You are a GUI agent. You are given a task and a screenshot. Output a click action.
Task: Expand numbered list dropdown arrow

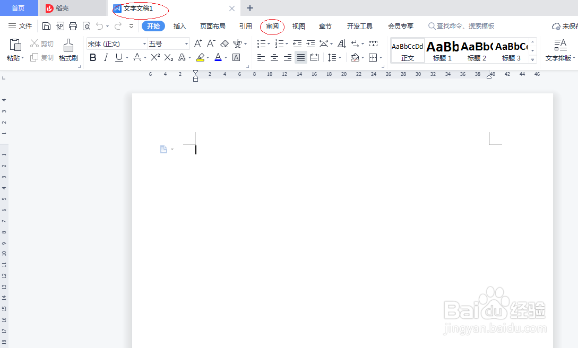(x=287, y=44)
